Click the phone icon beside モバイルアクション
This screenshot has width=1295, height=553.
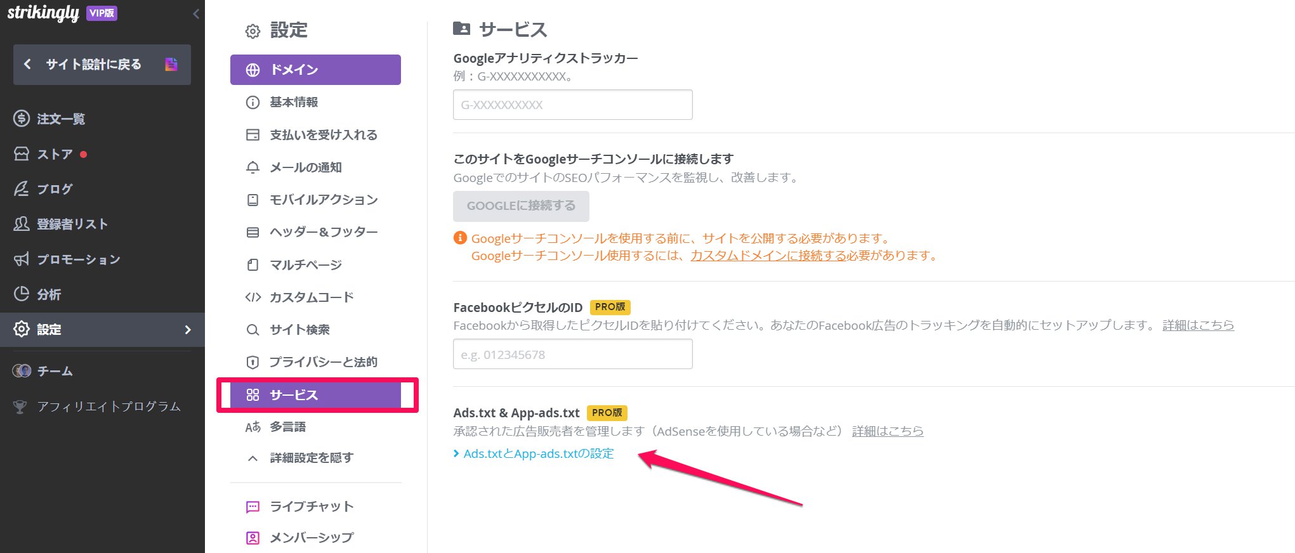coord(253,200)
